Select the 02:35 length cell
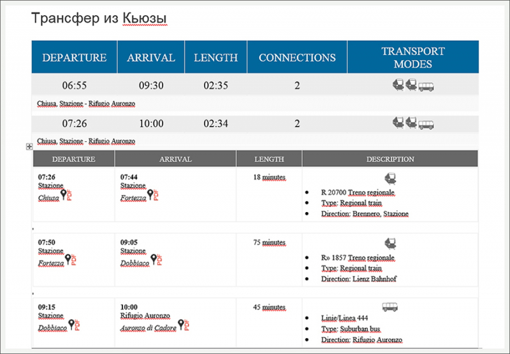 (x=215, y=85)
